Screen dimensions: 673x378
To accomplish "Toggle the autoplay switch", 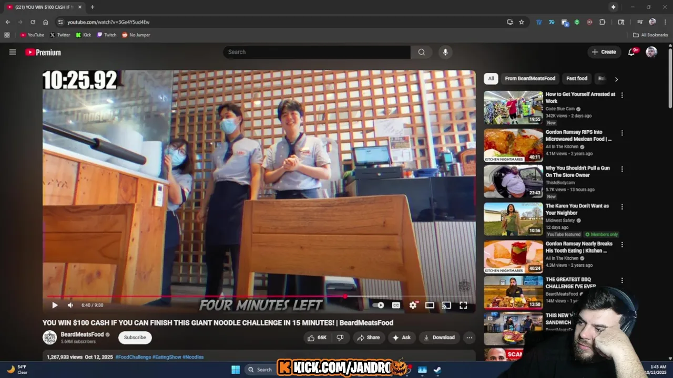I will point(379,305).
